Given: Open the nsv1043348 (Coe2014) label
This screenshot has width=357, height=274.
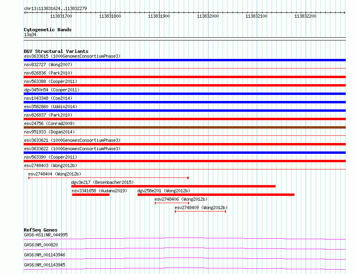Looking at the screenshot, I should click(48, 98).
